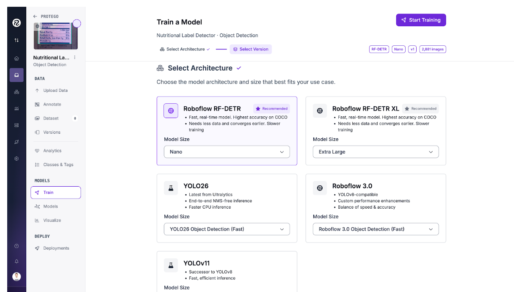
Task: Click the user avatar at bottom left
Action: 17,277
